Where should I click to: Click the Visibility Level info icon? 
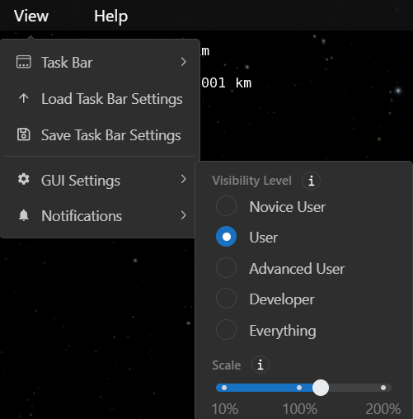pyautogui.click(x=311, y=181)
